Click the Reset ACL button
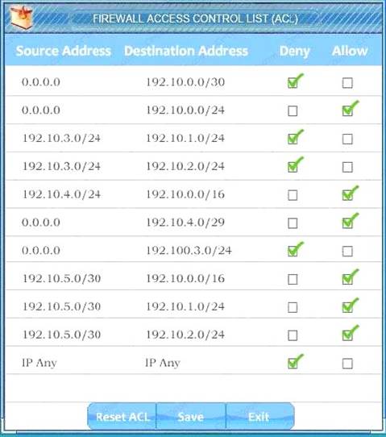The image size is (386, 437). pyautogui.click(x=122, y=416)
